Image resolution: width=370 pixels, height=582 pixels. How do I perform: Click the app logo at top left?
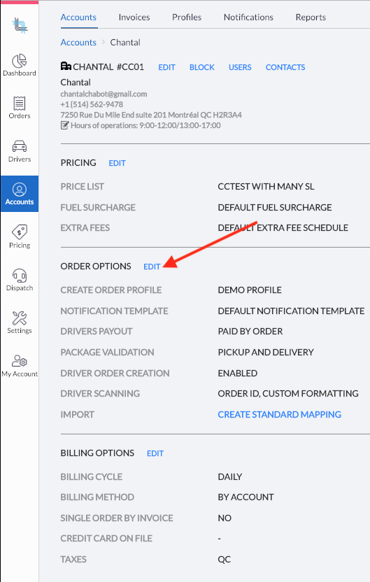click(20, 26)
